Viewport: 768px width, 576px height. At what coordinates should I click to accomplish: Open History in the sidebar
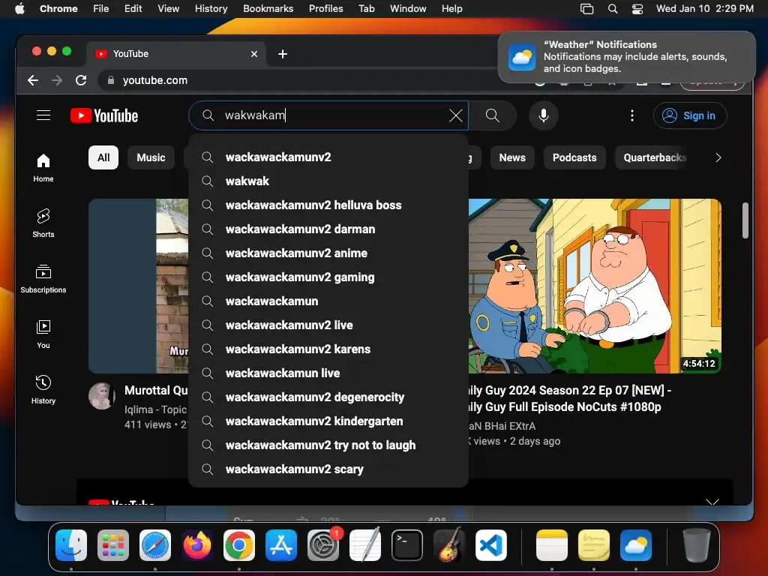[x=43, y=389]
